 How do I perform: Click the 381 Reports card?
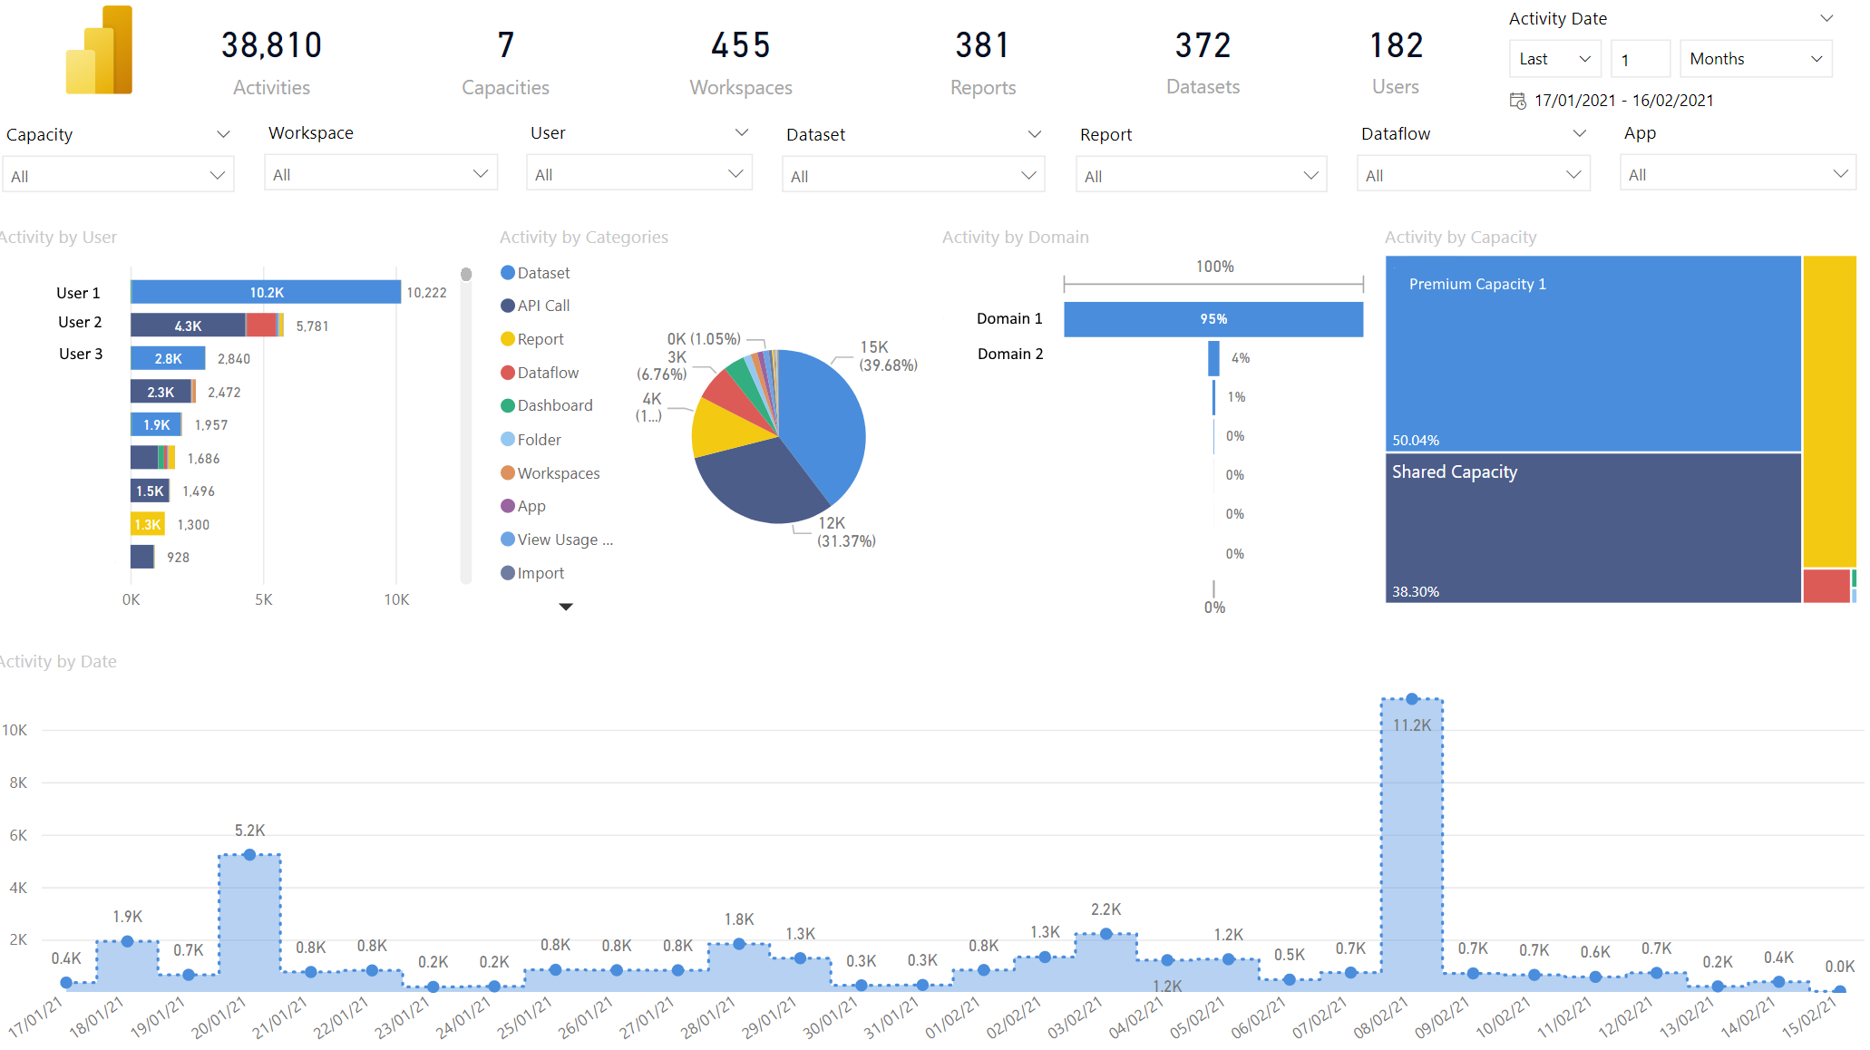point(983,63)
